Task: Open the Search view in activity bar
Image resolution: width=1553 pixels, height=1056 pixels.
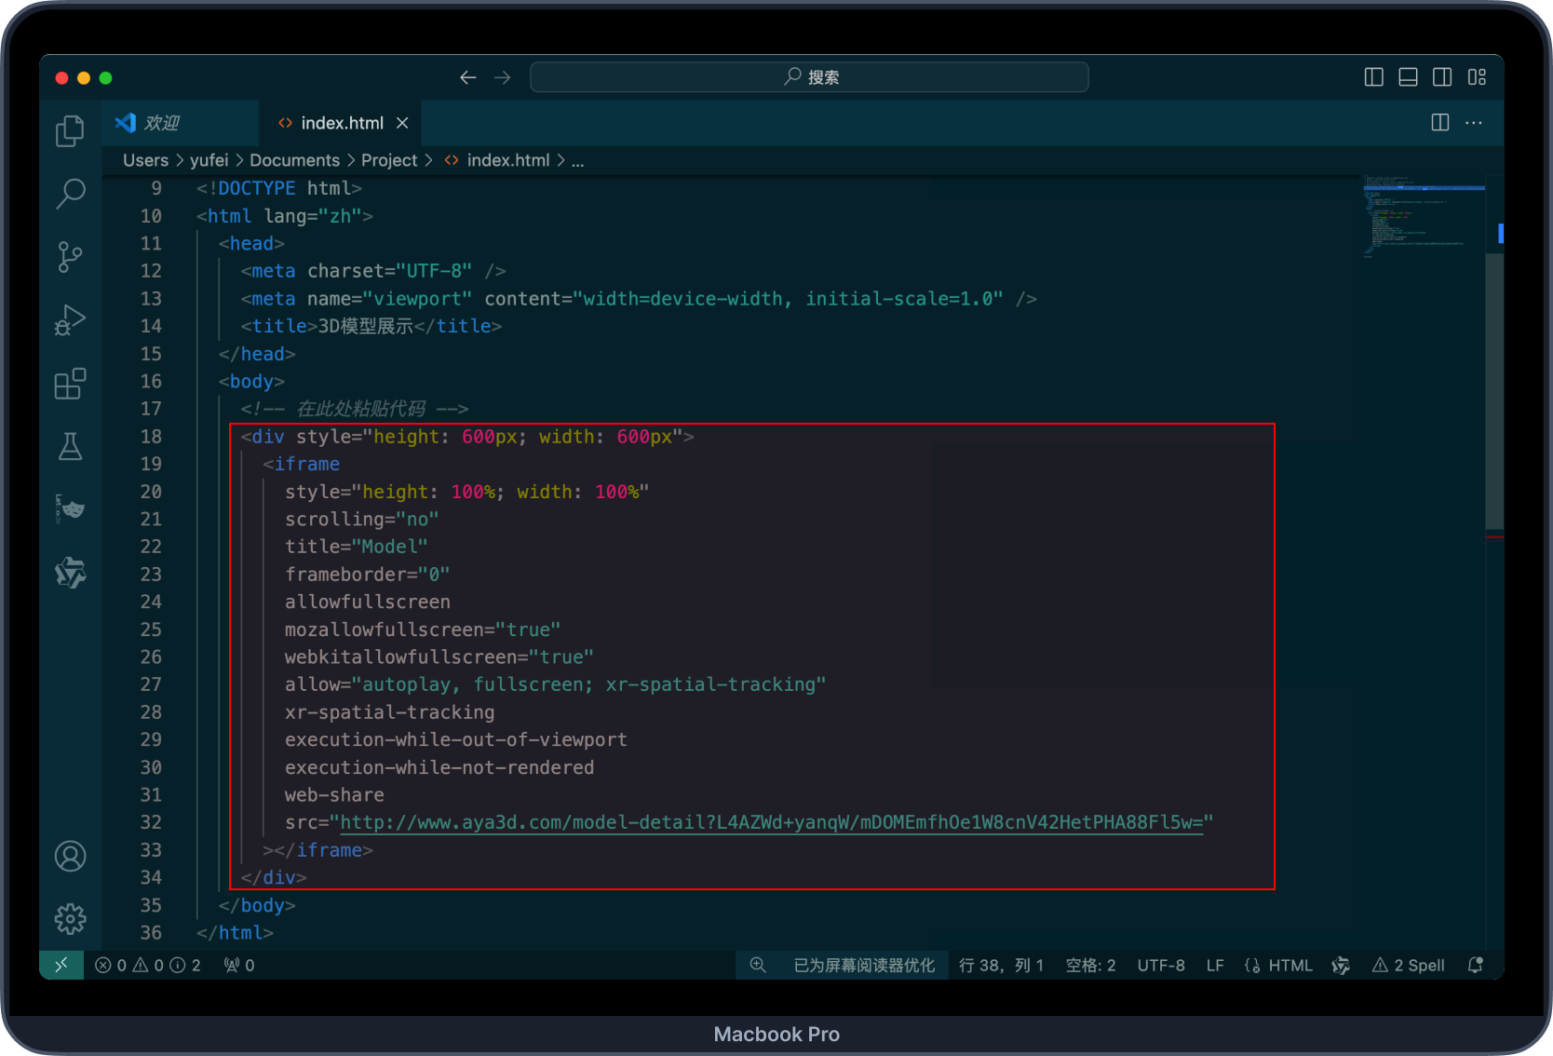Action: (x=70, y=194)
